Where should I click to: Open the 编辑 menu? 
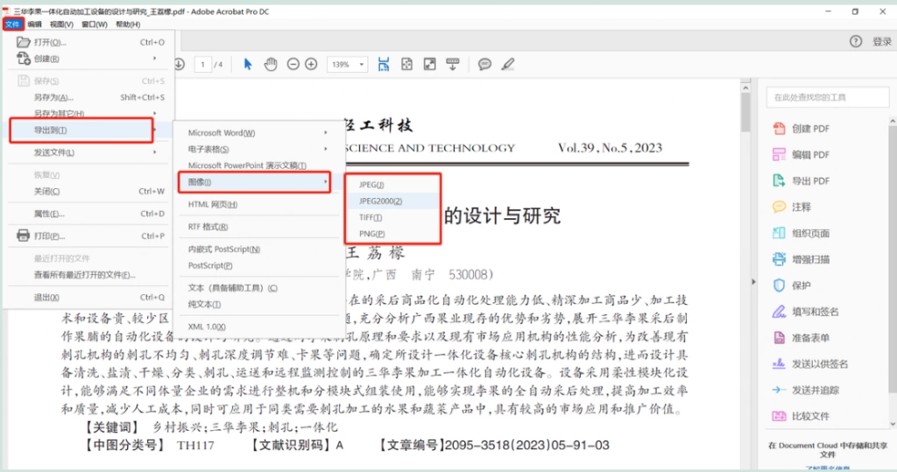(35, 24)
